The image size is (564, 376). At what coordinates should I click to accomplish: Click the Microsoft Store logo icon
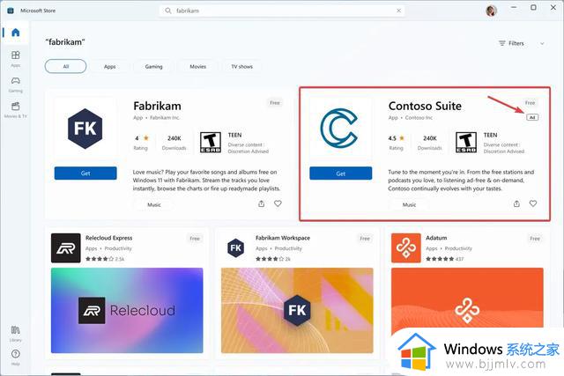click(x=11, y=11)
